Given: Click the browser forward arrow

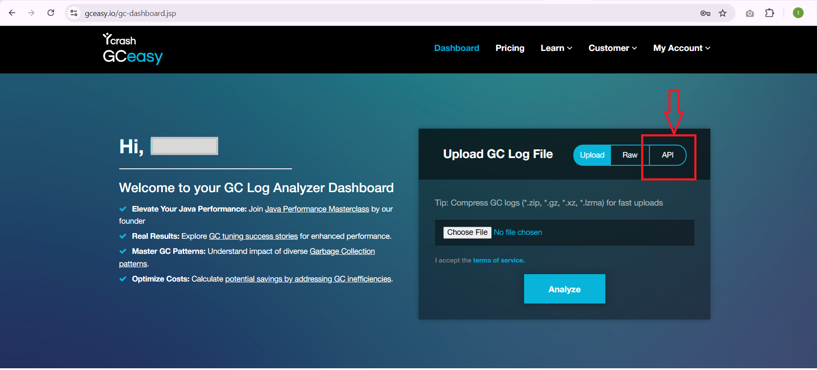Looking at the screenshot, I should [x=31, y=13].
